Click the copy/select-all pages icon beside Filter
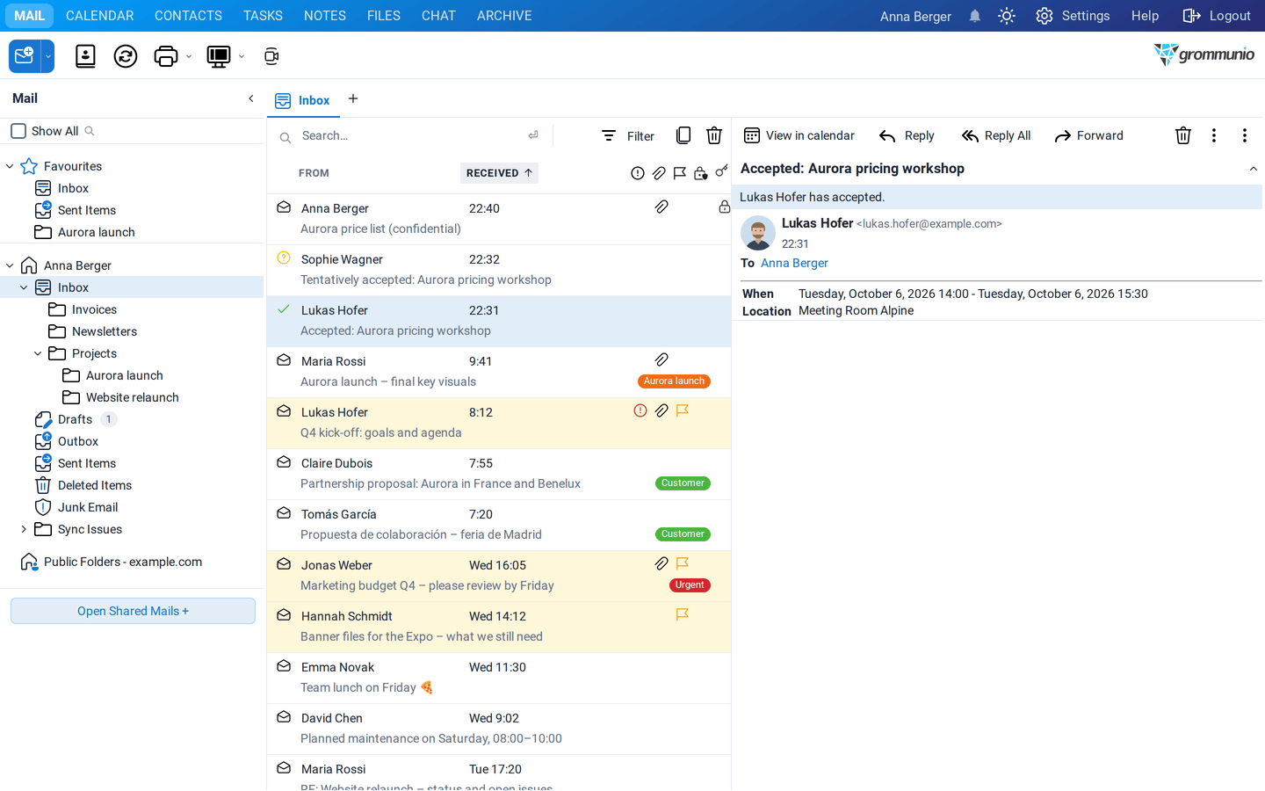 (683, 135)
